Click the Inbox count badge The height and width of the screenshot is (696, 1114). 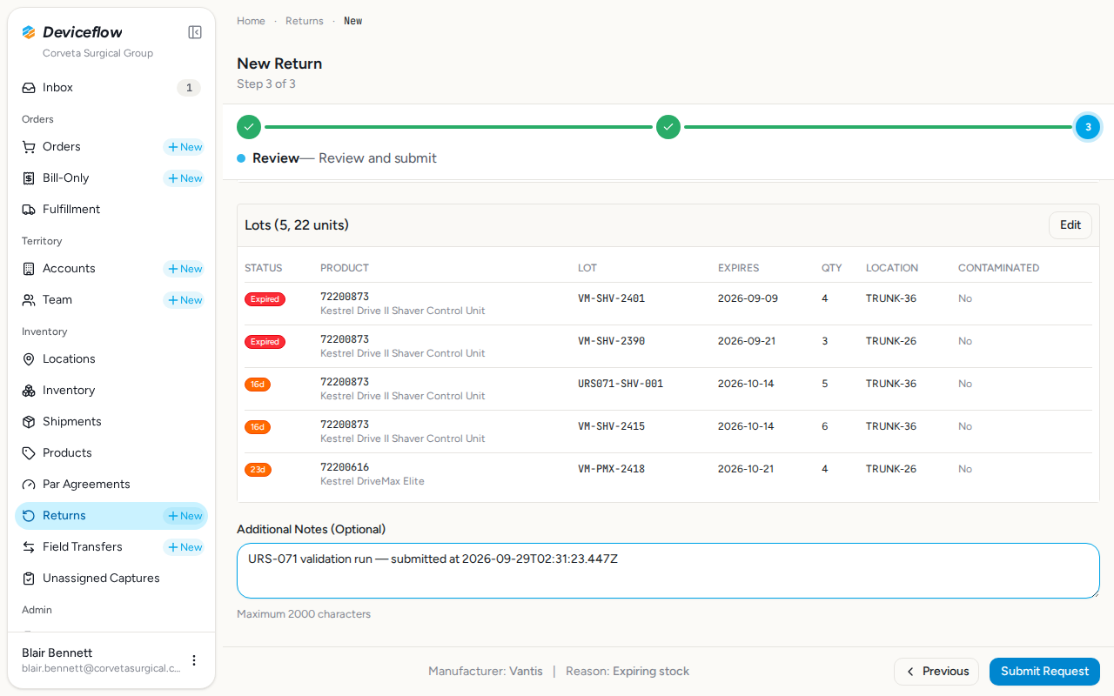click(189, 88)
